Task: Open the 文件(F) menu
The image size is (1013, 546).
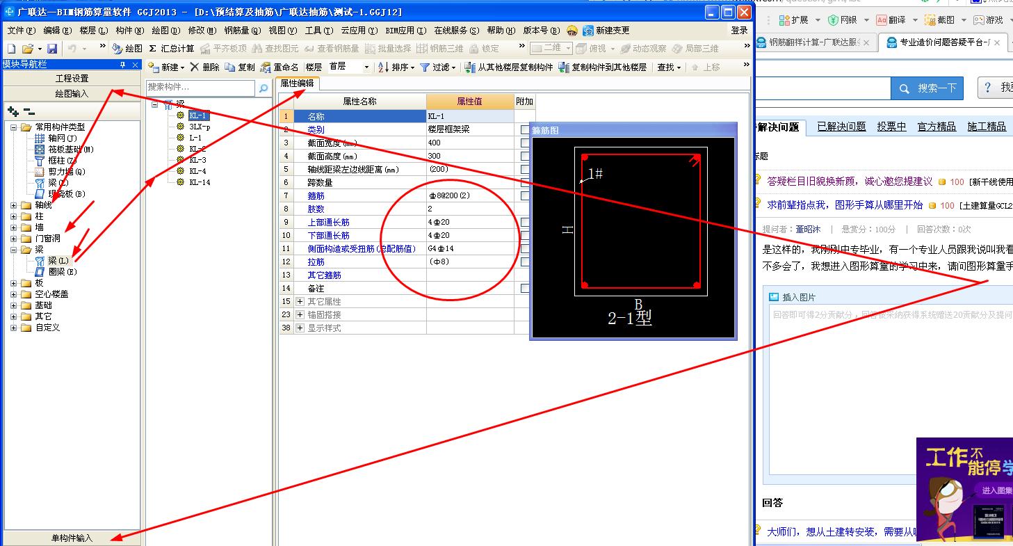Action: click(x=21, y=31)
